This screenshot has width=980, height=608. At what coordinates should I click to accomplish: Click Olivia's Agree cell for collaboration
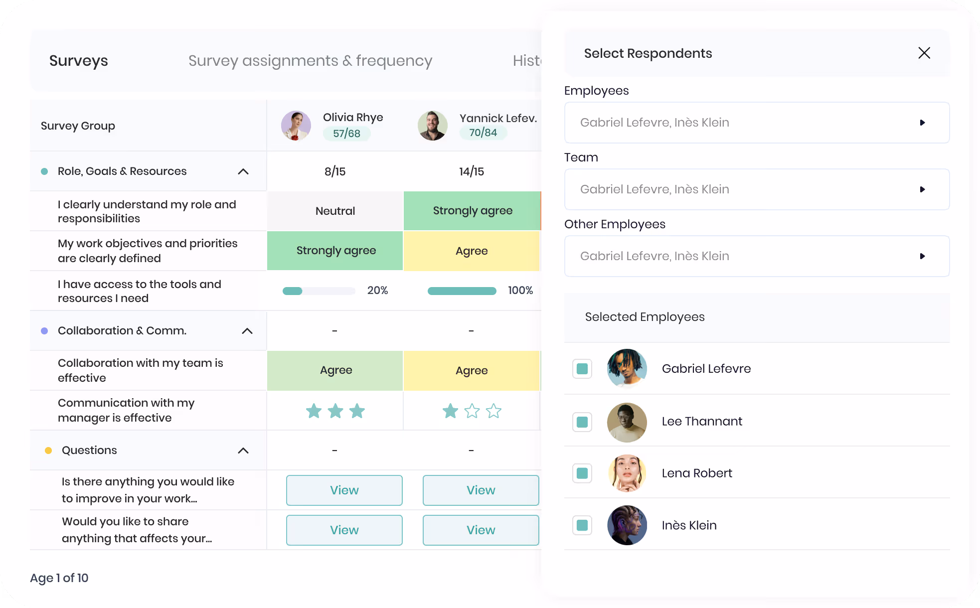[335, 370]
